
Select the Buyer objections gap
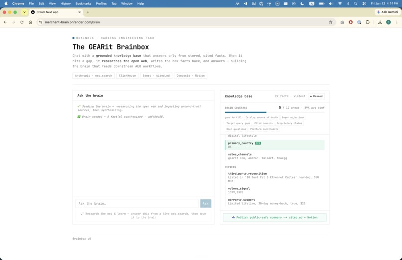(x=293, y=117)
